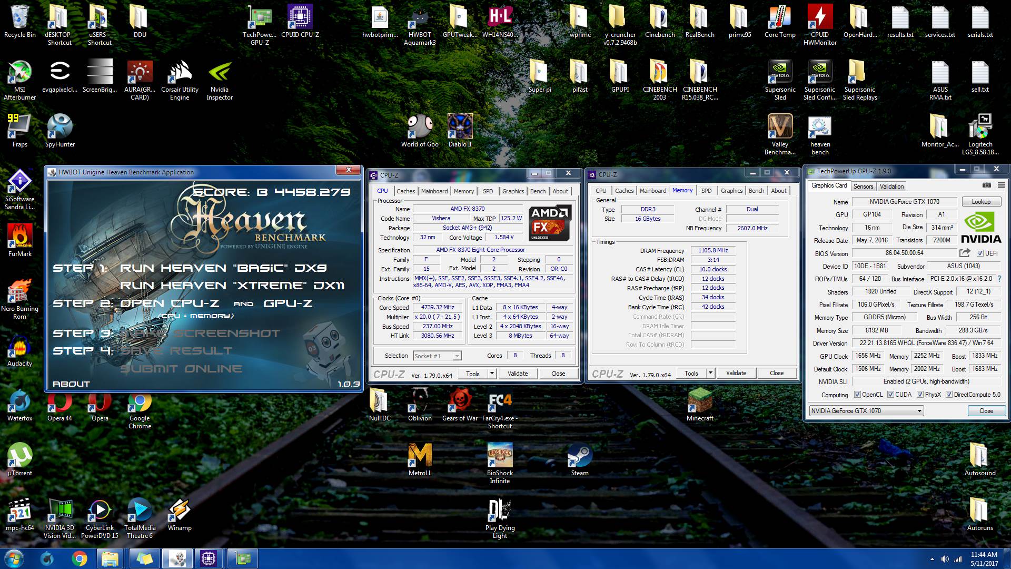Toggle DirectCompute 5.0 checkbox
The image size is (1011, 569).
click(x=949, y=395)
